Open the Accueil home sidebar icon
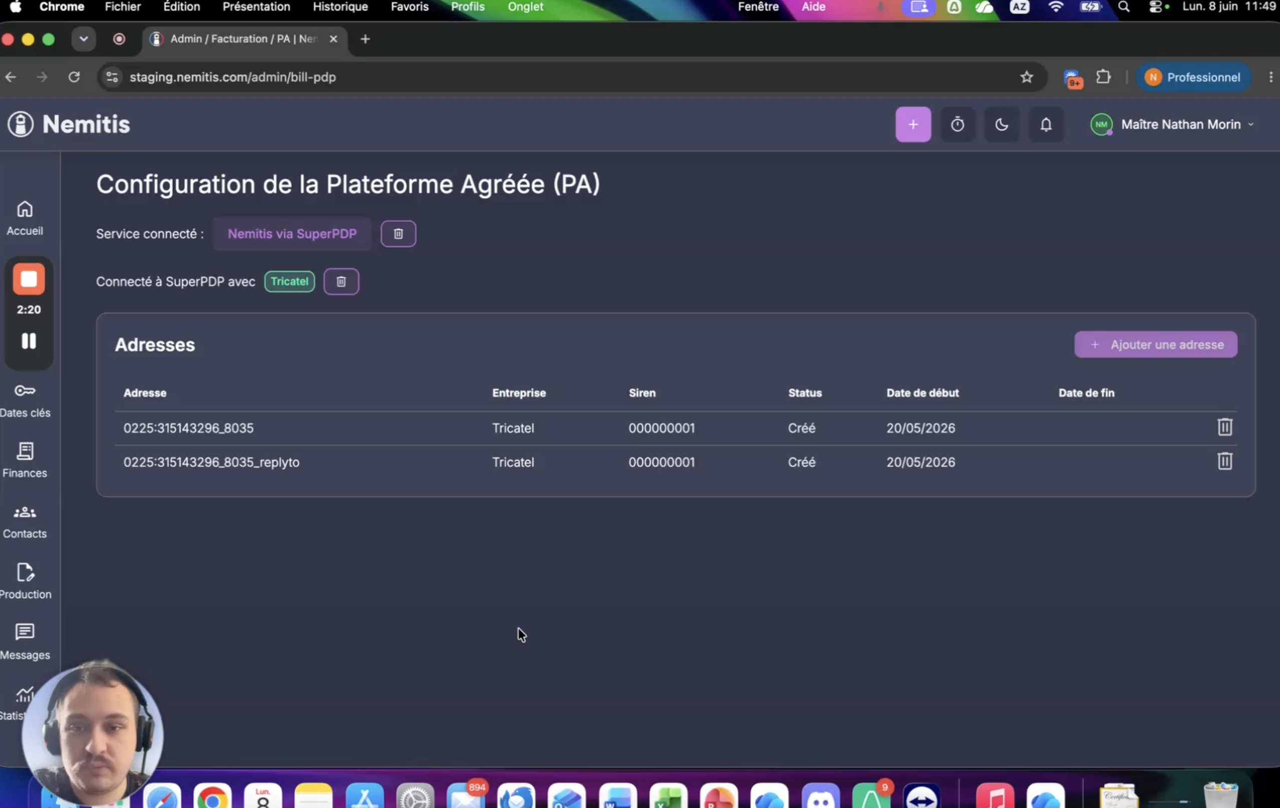This screenshot has height=808, width=1280. tap(25, 218)
